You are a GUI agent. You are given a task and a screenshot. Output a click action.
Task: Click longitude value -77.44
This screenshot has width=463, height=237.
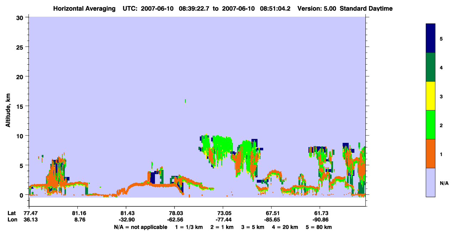(223, 220)
